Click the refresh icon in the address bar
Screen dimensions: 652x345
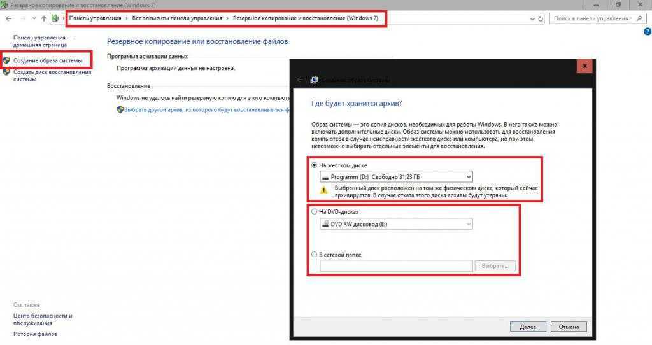(x=541, y=19)
